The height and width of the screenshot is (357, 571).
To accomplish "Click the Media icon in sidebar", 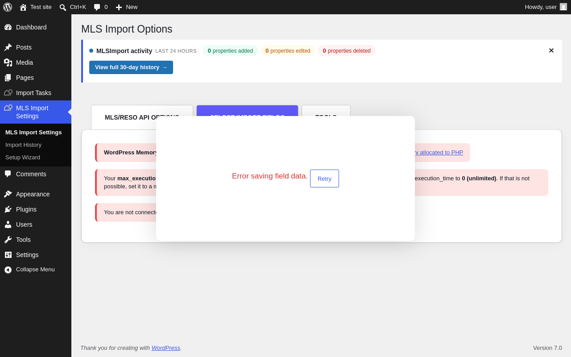I will (8, 62).
